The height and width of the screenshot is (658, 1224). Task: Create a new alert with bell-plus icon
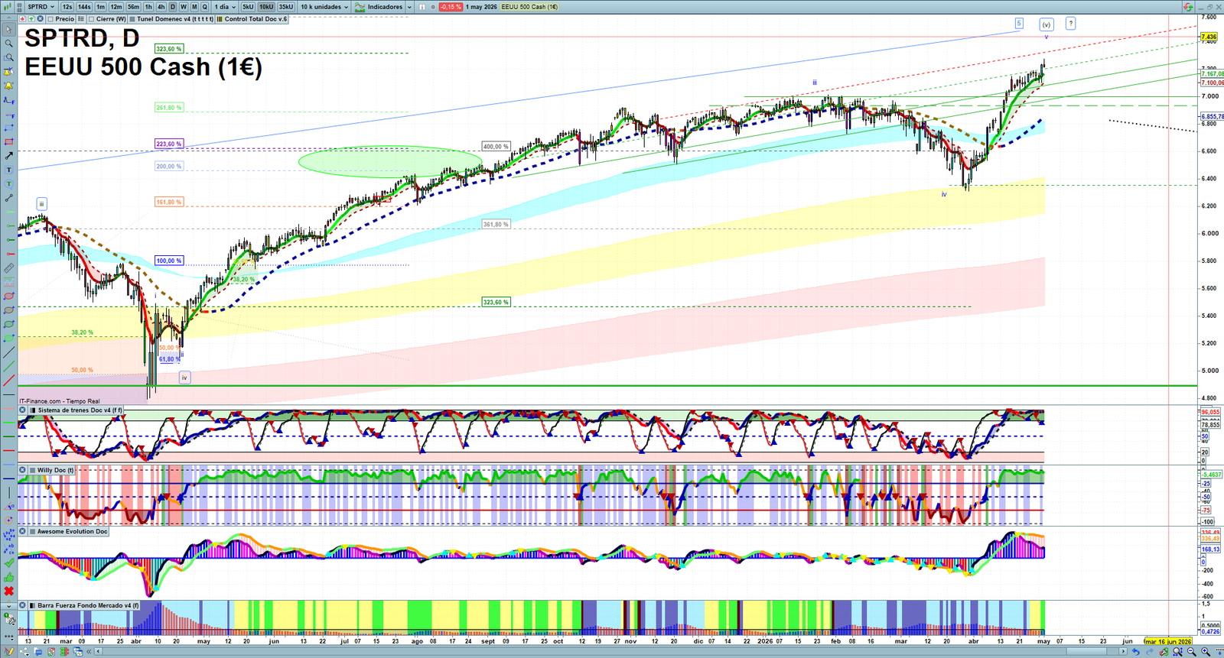(x=9, y=72)
